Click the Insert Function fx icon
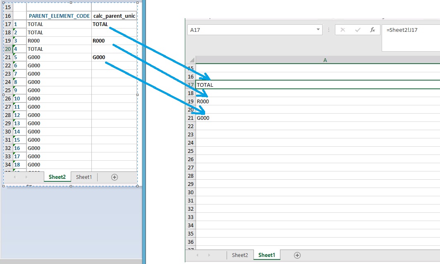The height and width of the screenshot is (264, 440). click(372, 30)
